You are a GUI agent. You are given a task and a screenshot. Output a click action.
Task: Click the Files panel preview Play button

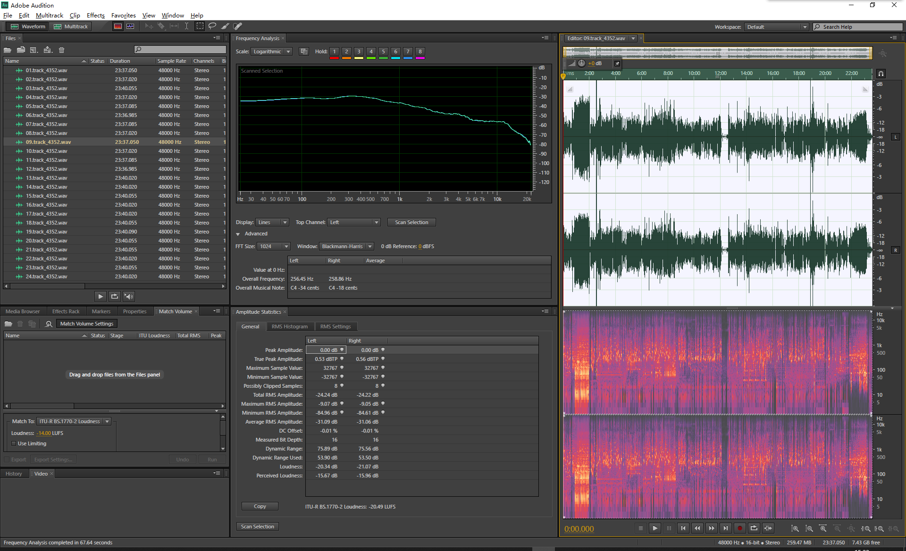(100, 296)
